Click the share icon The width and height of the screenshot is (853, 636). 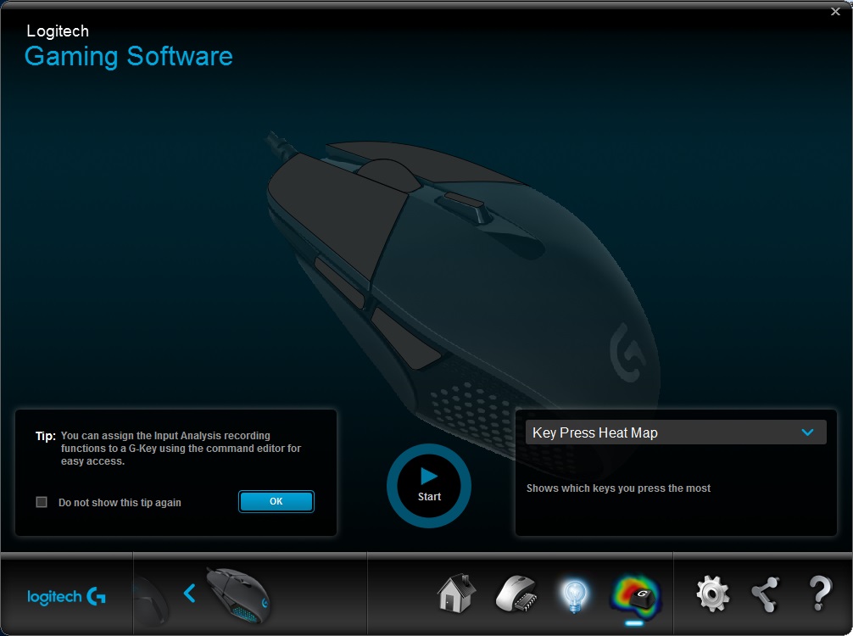point(766,594)
